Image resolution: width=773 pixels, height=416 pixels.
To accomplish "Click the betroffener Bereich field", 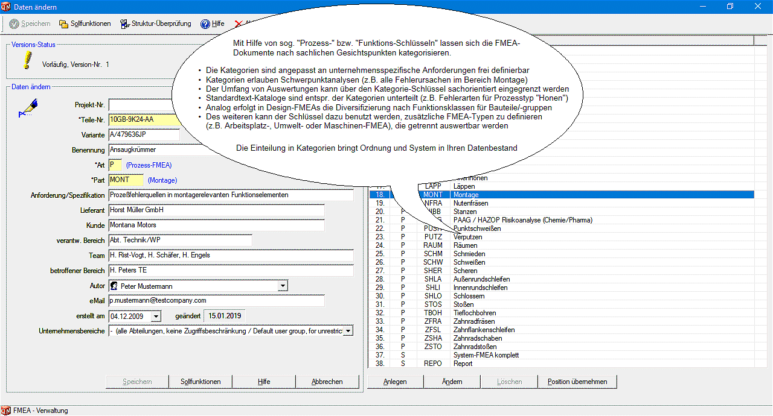I will (231, 271).
